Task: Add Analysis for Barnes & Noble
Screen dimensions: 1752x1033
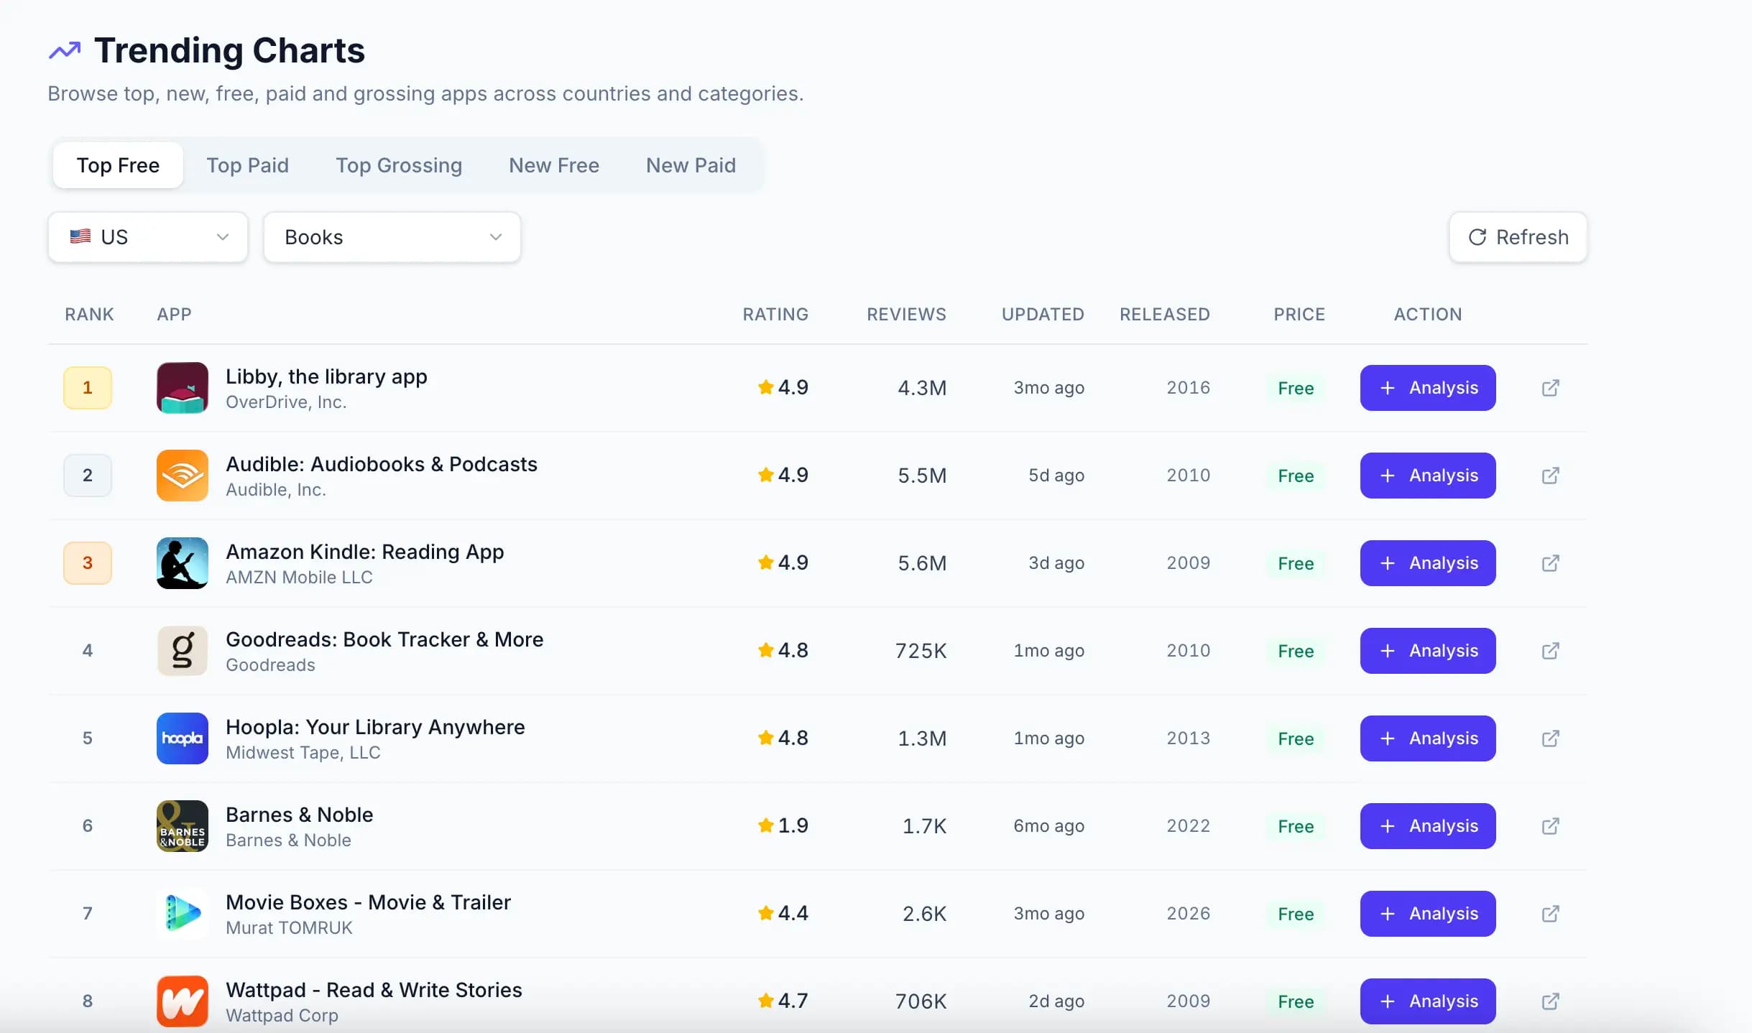Action: pyautogui.click(x=1428, y=826)
